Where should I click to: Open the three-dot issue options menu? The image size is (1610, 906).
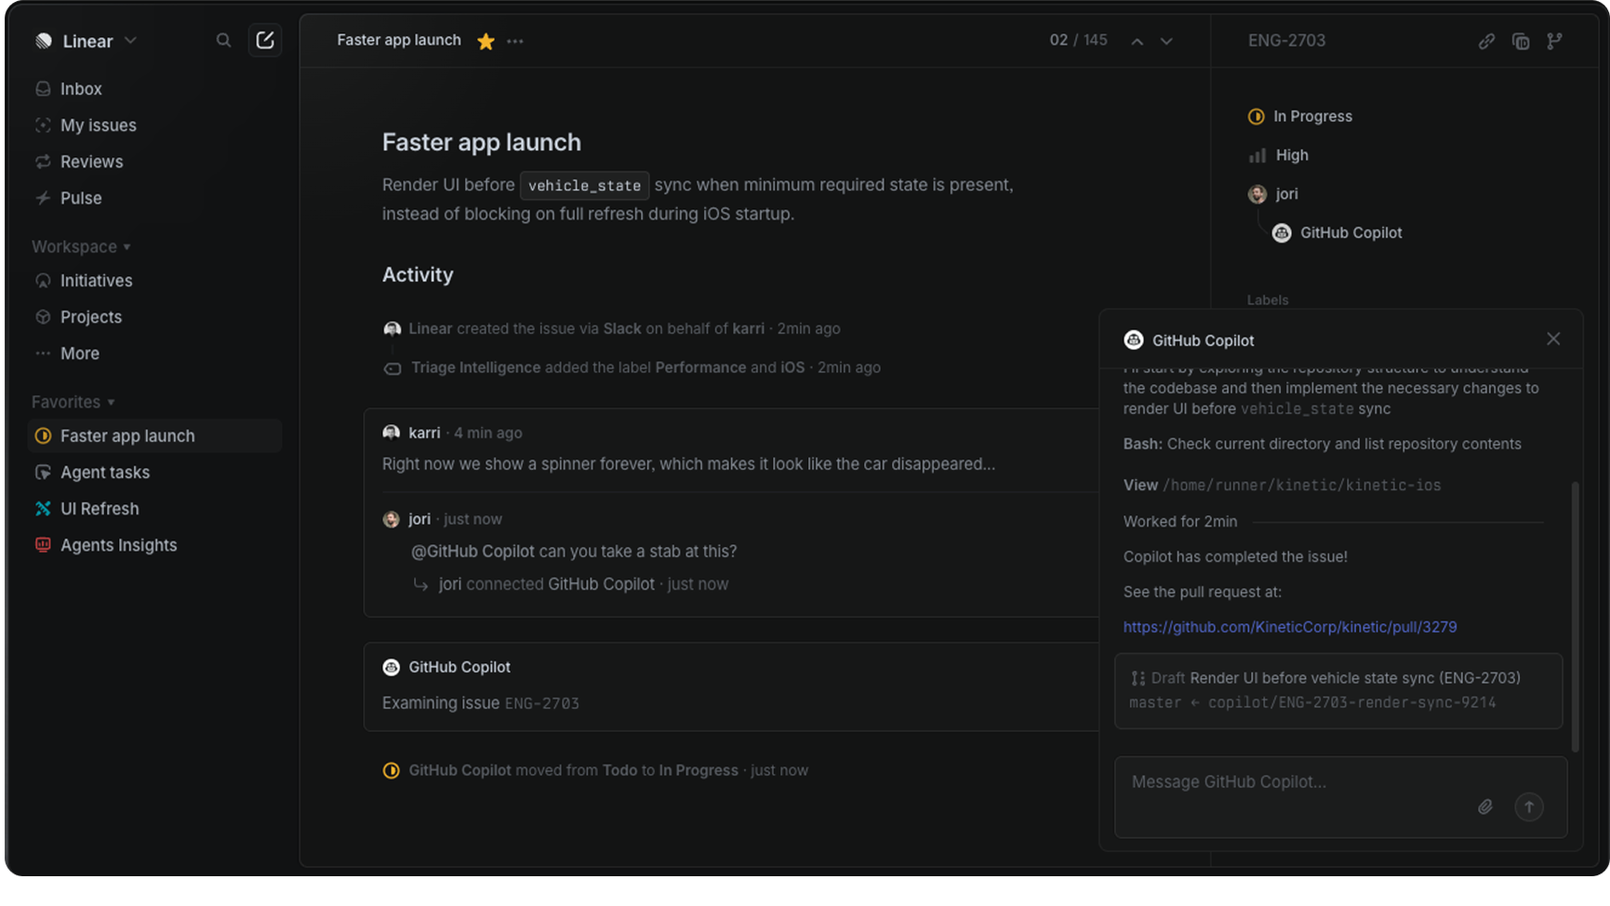pos(515,41)
